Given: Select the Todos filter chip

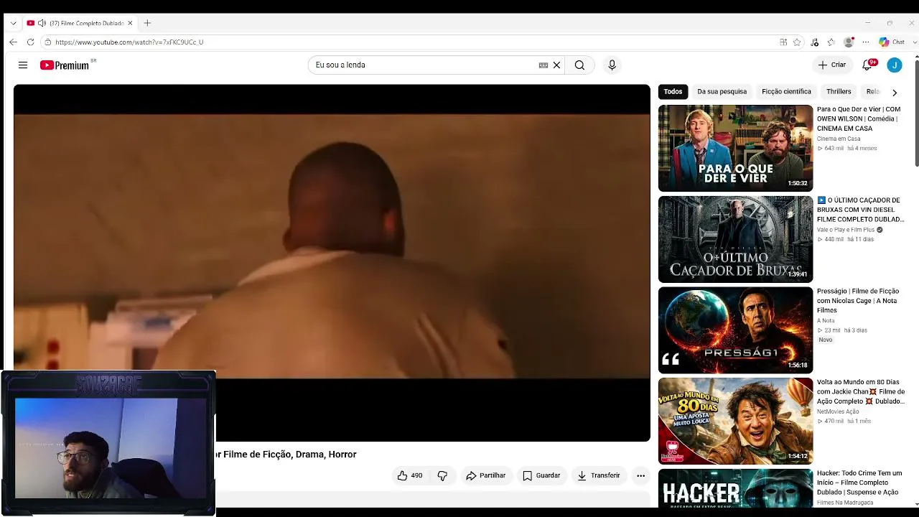Looking at the screenshot, I should point(673,92).
